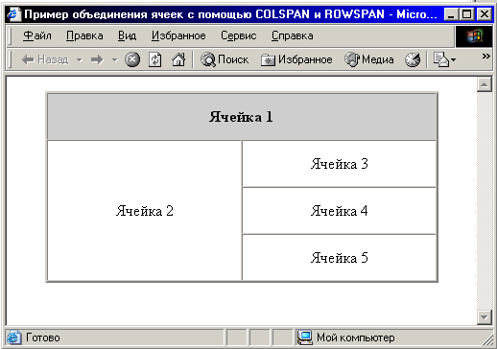Open the Mail button dropdown arrow
Screen dimensions: 497x349
click(x=453, y=59)
